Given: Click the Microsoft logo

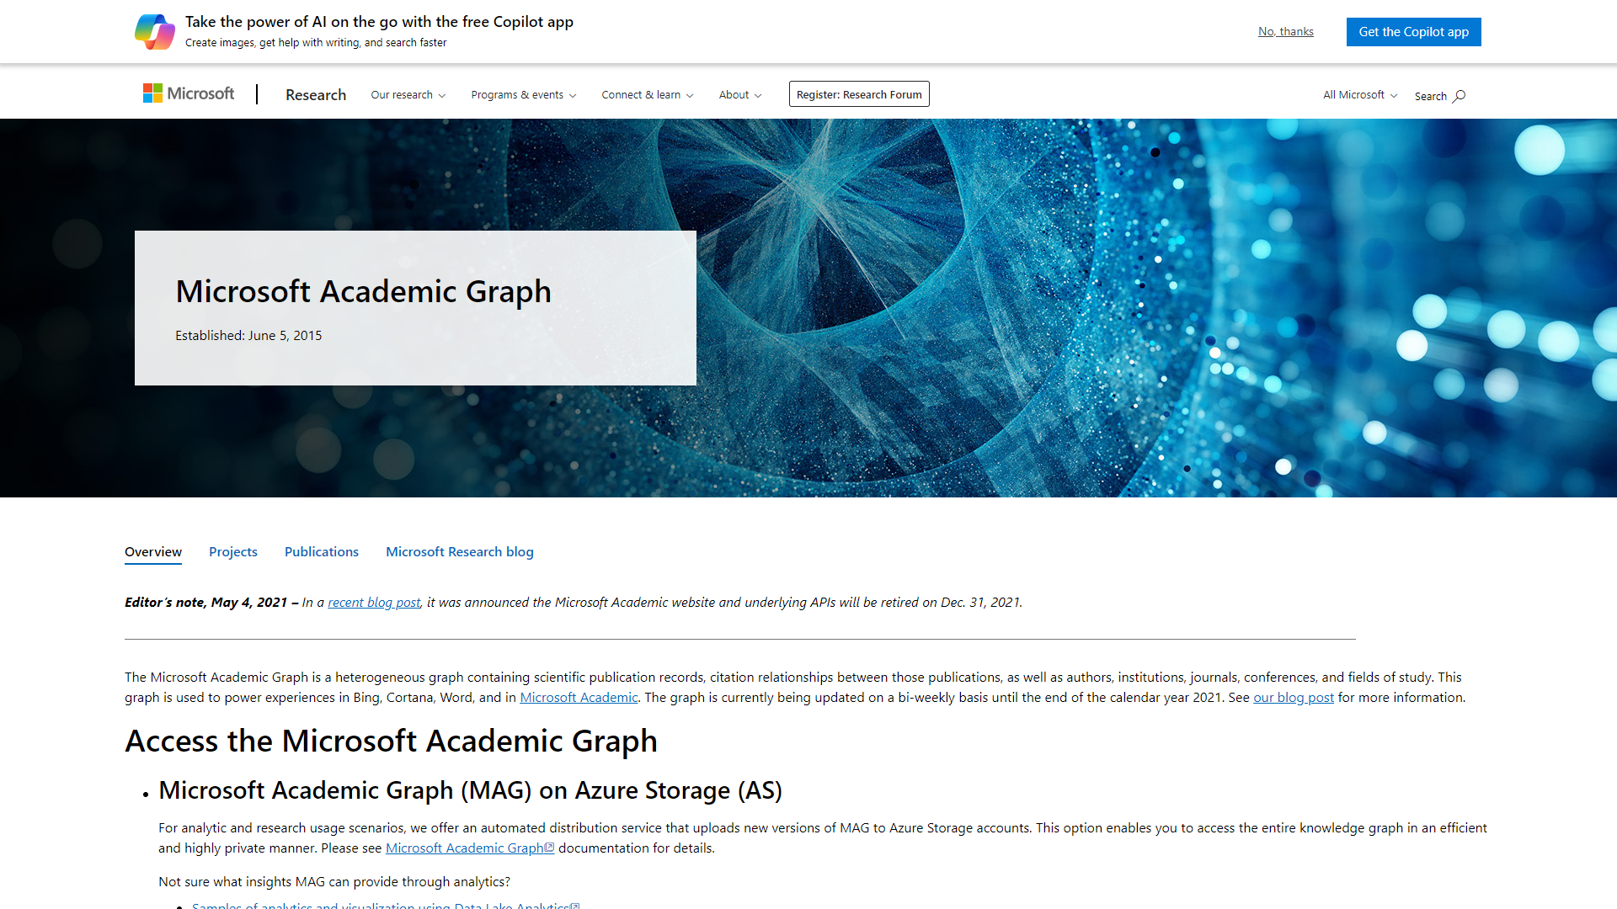Looking at the screenshot, I should (x=188, y=93).
